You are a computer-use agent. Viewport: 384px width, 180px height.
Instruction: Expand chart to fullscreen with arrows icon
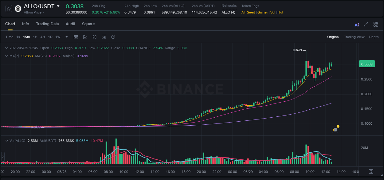pyautogui.click(x=366, y=24)
